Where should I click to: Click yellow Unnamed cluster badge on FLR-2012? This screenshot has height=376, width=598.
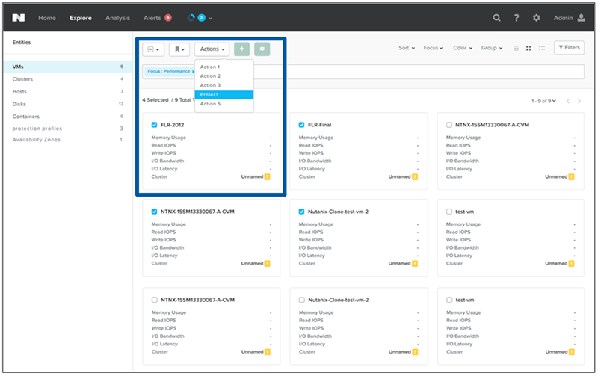pos(267,177)
